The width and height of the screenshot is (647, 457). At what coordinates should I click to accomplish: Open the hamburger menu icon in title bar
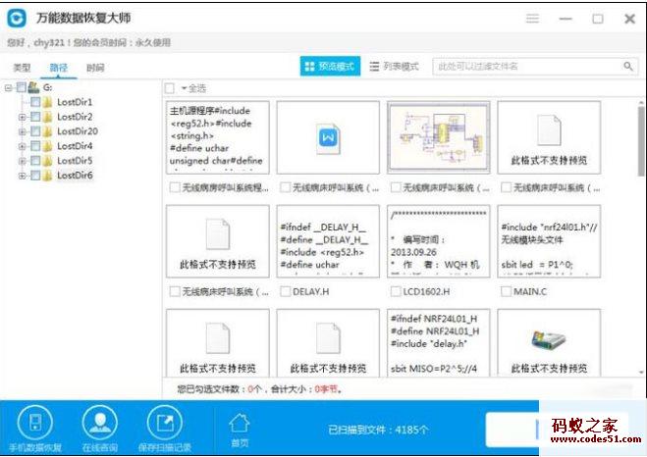pyautogui.click(x=532, y=19)
